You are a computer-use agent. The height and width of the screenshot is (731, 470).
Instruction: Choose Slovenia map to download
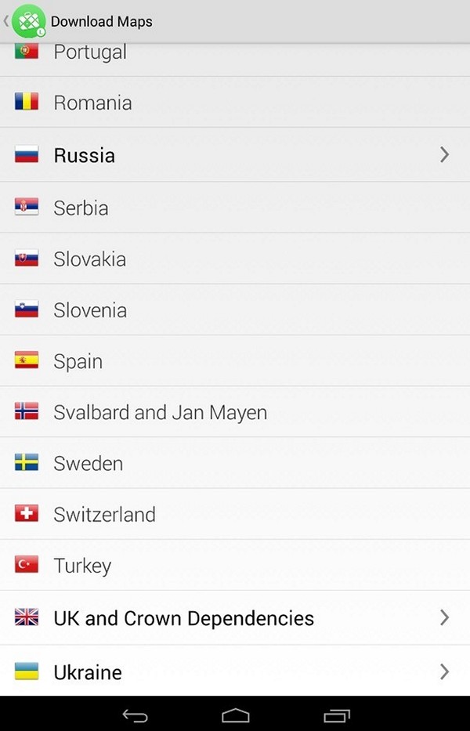[235, 309]
